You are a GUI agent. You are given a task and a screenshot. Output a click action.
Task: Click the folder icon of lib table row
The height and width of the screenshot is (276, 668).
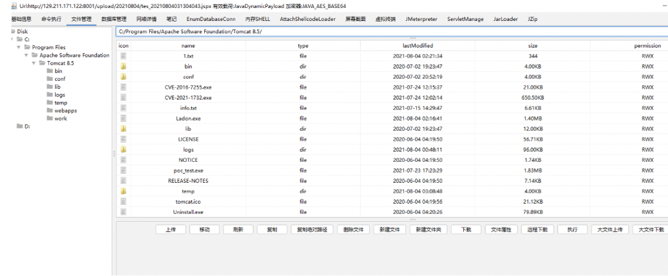click(124, 129)
